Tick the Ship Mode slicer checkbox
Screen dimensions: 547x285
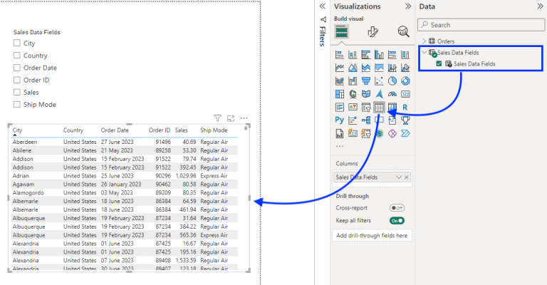click(x=16, y=105)
